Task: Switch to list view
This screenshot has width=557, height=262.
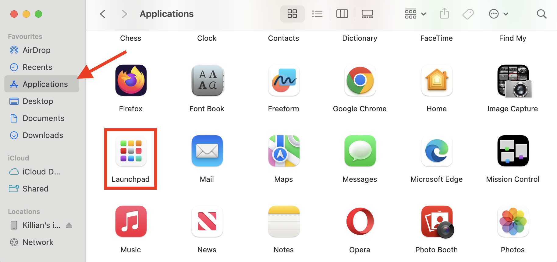Action: click(x=317, y=14)
